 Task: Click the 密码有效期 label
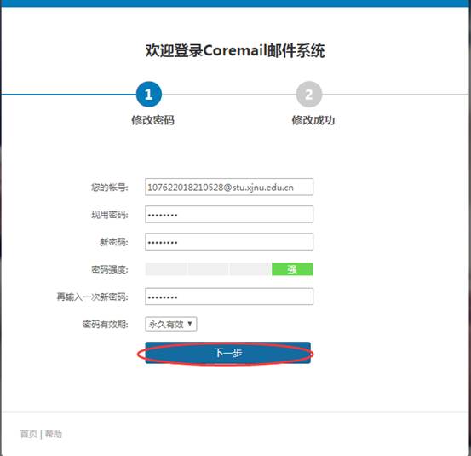point(106,325)
